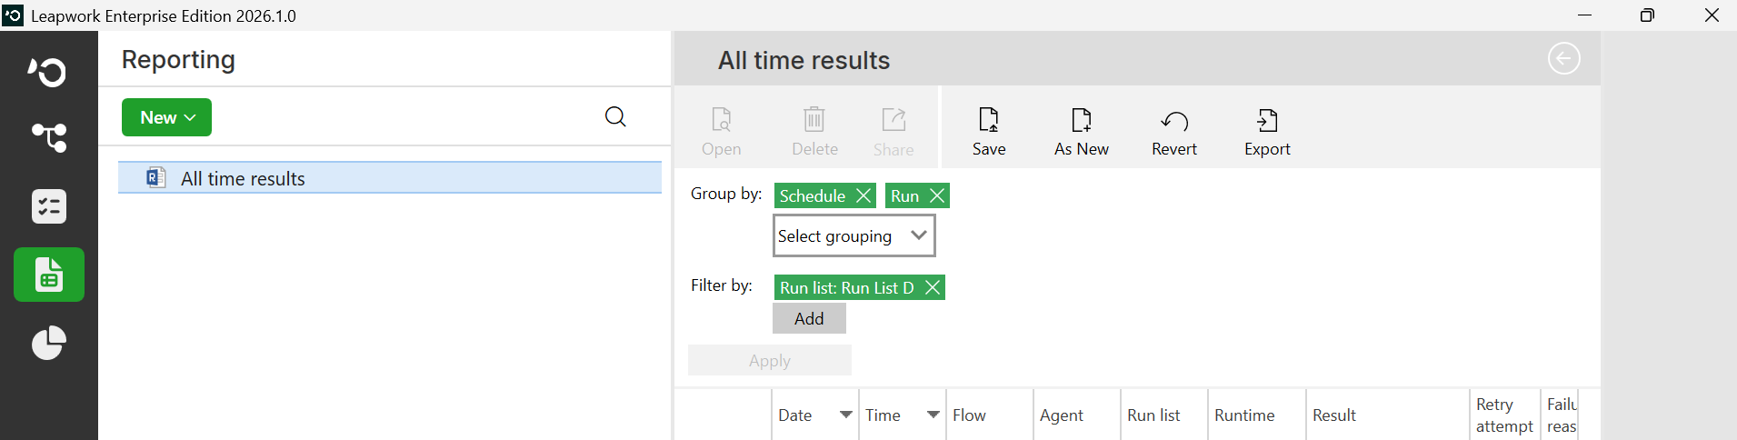This screenshot has width=1737, height=440.
Task: Select the Reporting sidebar icon
Action: coord(49,275)
